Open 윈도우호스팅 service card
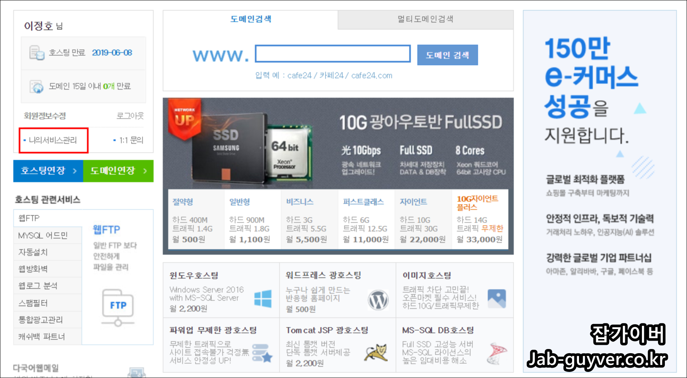Screen dimensions: 687x378 [221, 290]
